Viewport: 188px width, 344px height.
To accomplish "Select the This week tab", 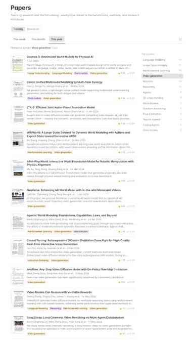I will [x=19, y=39].
